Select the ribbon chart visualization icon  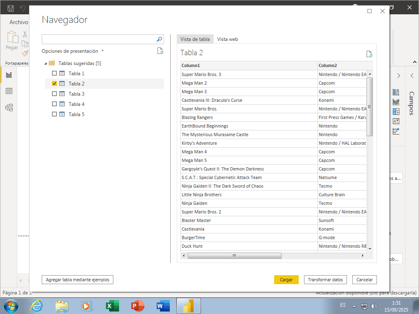click(396, 102)
